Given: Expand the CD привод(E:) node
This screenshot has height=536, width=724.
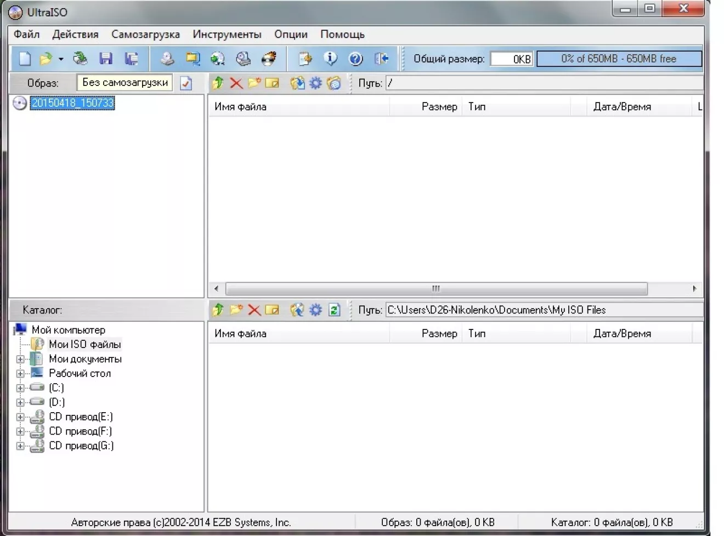Looking at the screenshot, I should (20, 417).
